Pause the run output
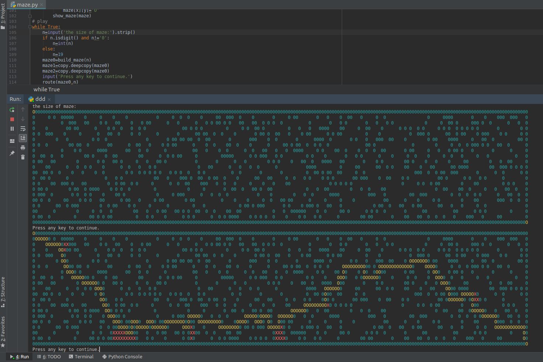Viewport: 543px width, 362px height. pyautogui.click(x=12, y=129)
